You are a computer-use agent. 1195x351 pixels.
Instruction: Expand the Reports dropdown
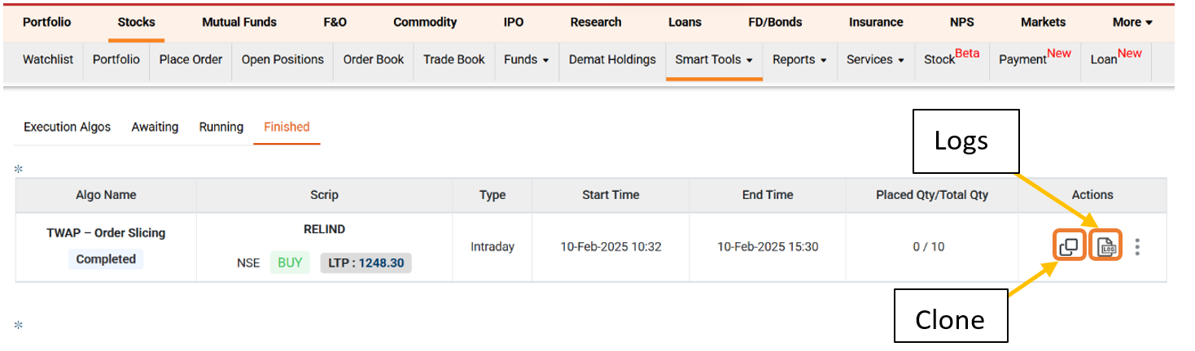click(x=799, y=59)
